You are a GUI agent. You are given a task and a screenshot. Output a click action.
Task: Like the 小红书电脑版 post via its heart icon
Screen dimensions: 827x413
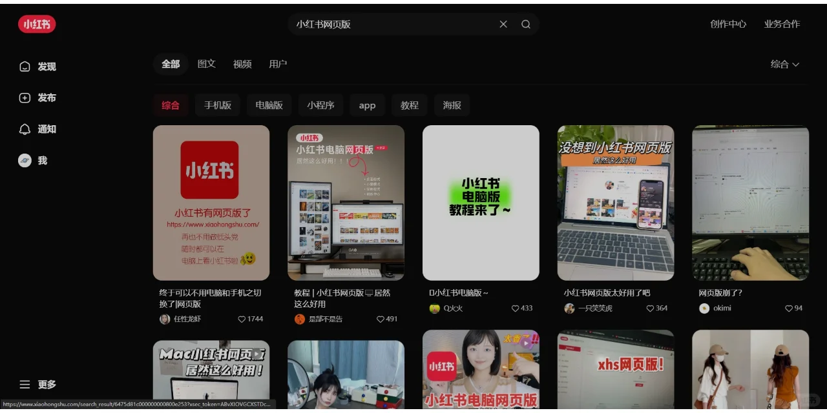(x=514, y=308)
